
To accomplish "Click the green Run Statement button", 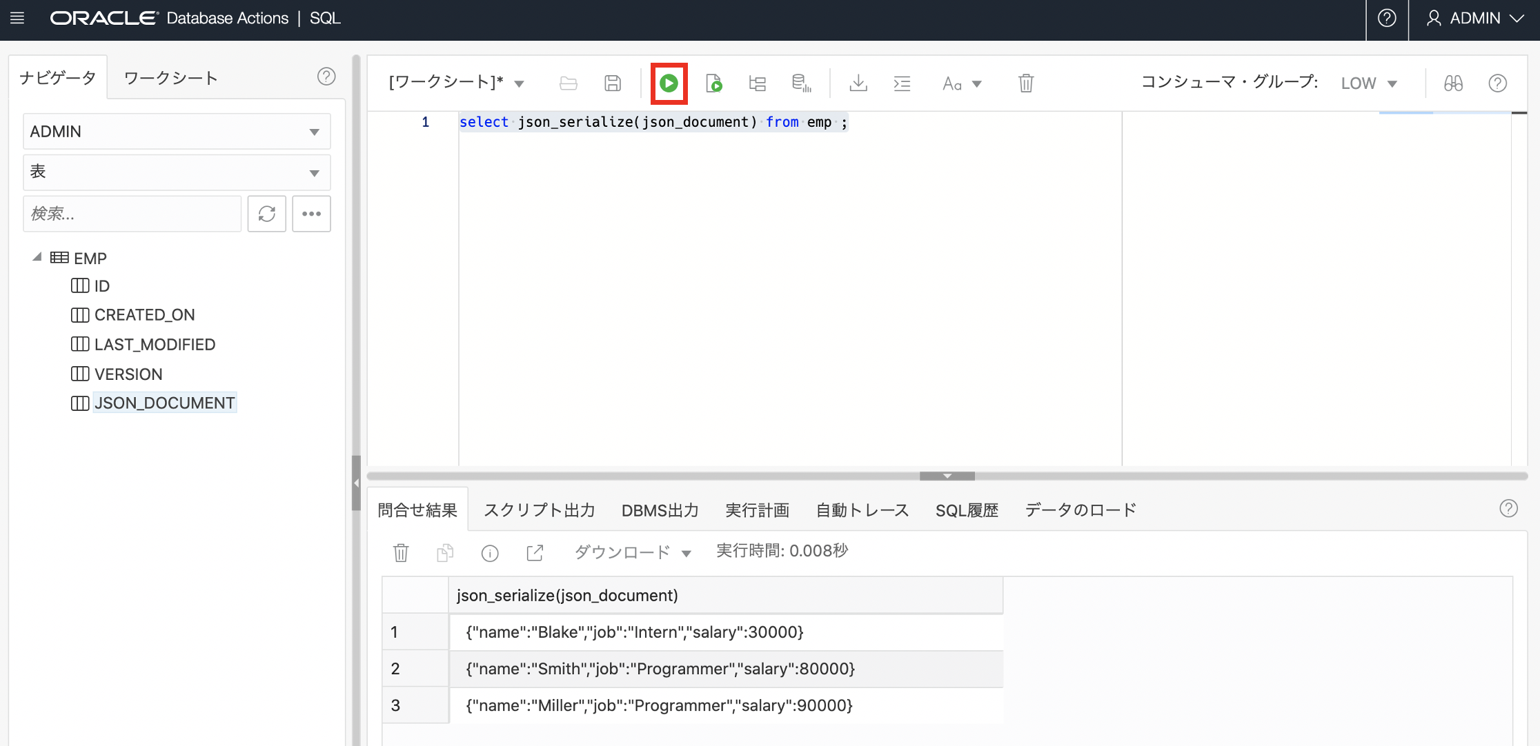I will tap(669, 83).
